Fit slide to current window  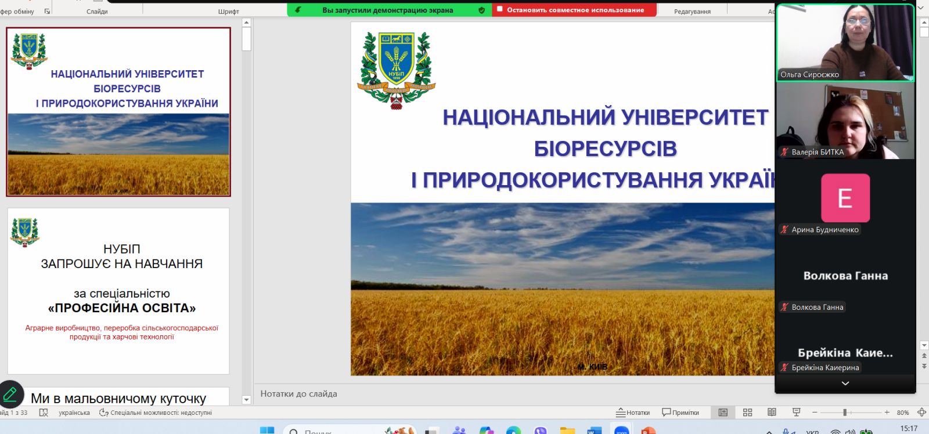tap(921, 413)
